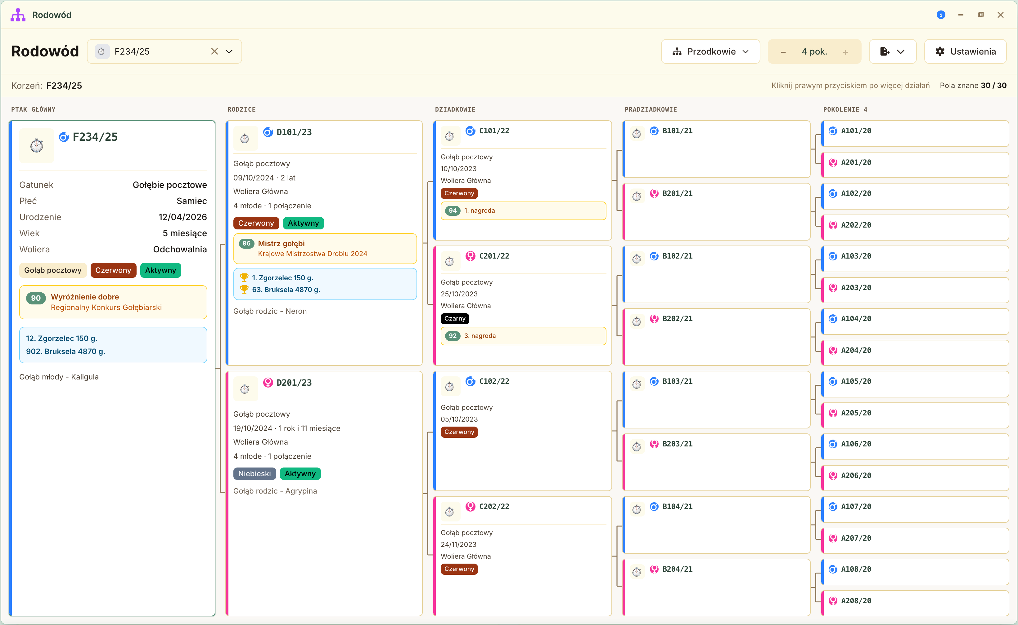Viewport: 1018px width, 625px height.
Task: Click the female icon next to D201/23
Action: [x=268, y=383]
